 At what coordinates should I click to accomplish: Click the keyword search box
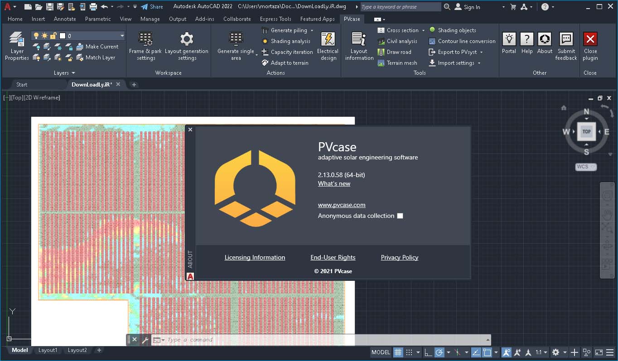tap(400, 7)
